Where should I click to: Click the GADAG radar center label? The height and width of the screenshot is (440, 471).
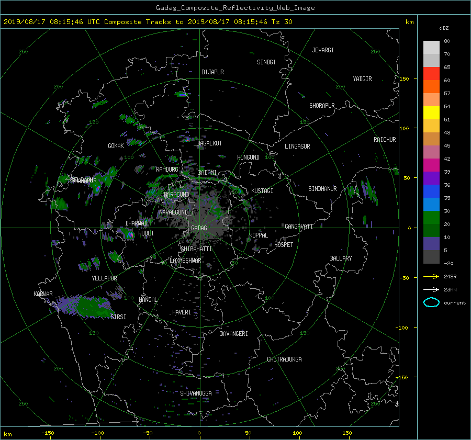coord(199,228)
